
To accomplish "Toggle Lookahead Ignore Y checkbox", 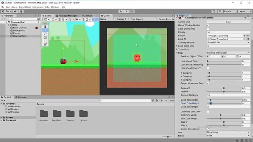I will click(x=208, y=68).
